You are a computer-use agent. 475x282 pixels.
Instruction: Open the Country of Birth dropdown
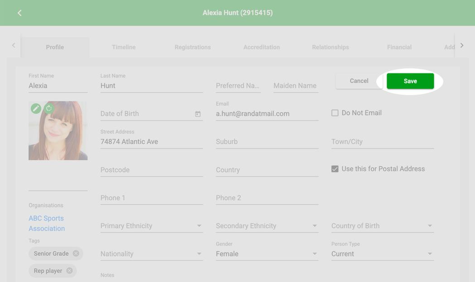click(382, 226)
